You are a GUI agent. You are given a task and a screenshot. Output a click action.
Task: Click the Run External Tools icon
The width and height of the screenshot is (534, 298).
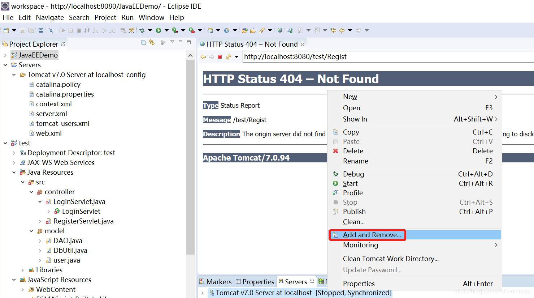192,30
